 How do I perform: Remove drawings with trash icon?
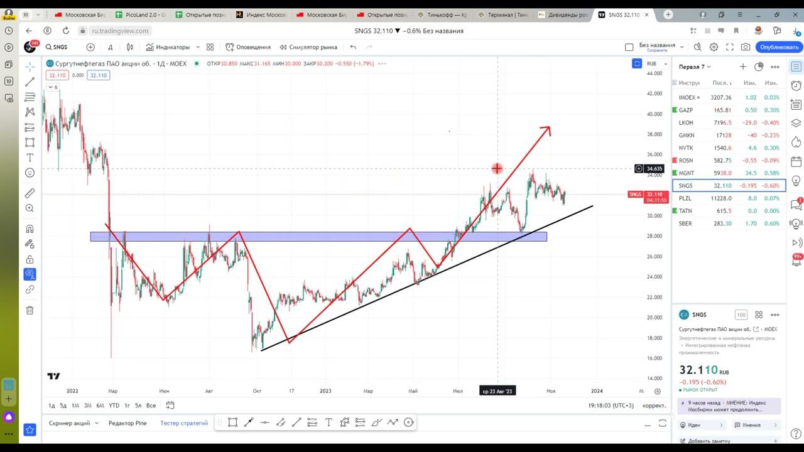click(x=30, y=310)
